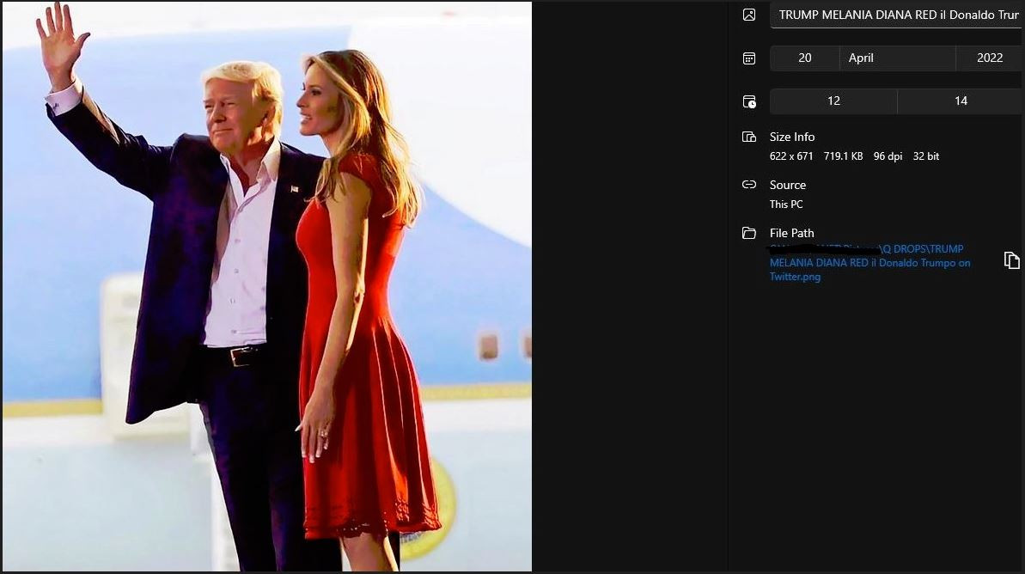Click the image icon beside the file name
Image resolution: width=1025 pixels, height=574 pixels.
749,15
